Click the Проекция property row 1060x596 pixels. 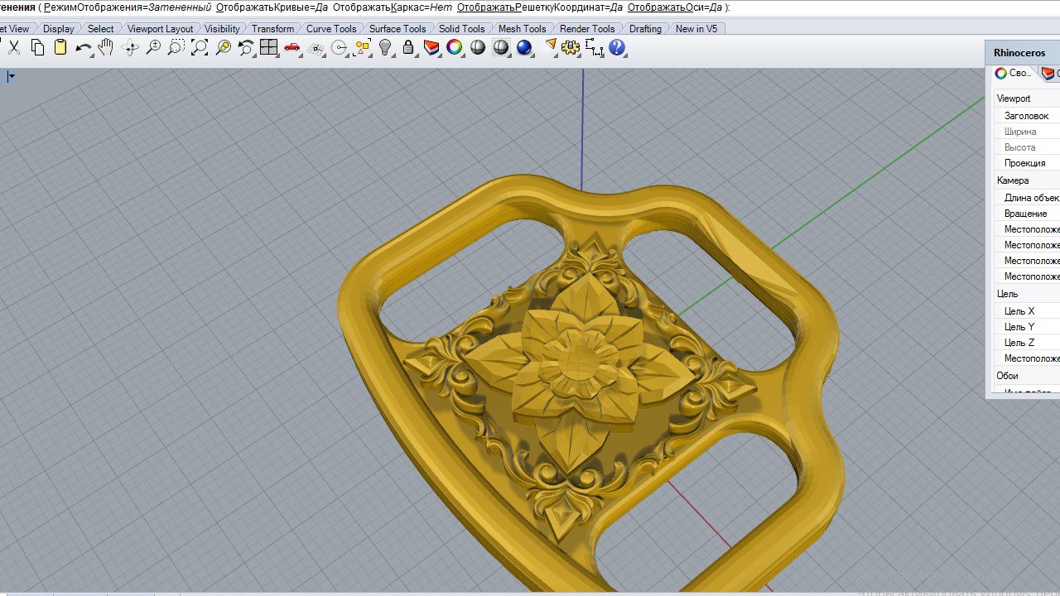(1024, 163)
